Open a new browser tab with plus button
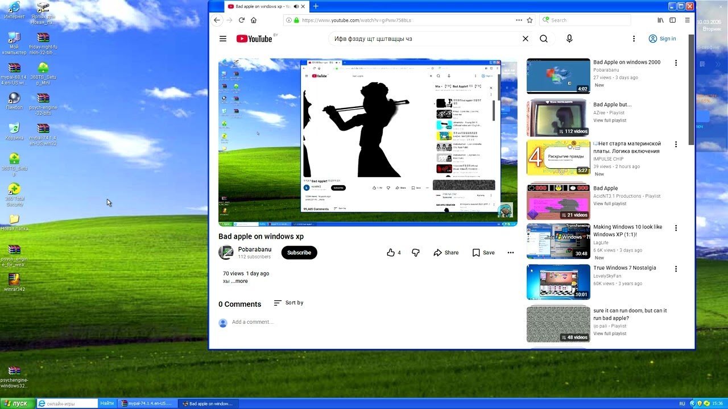The height and width of the screenshot is (409, 728). click(x=316, y=6)
